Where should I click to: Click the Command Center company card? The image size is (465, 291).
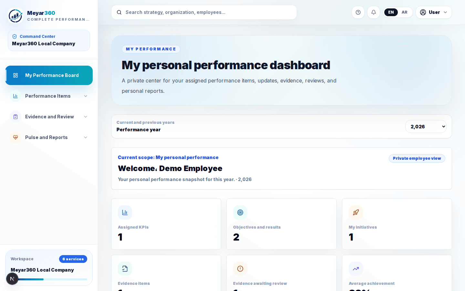pyautogui.click(x=49, y=40)
